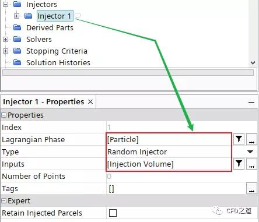The image size is (259, 222).
Task: Select Injector 1 - Properties tab
Action: pos(44,102)
